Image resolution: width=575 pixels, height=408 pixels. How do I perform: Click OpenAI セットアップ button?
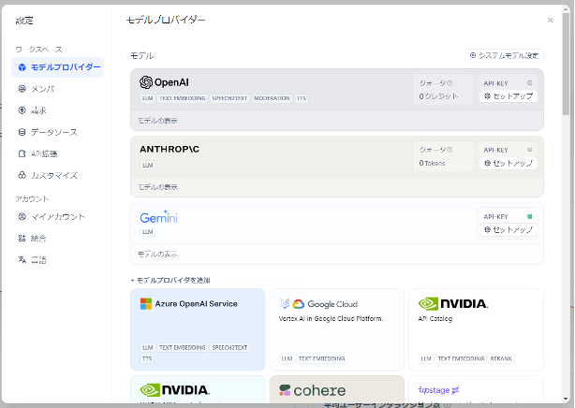pyautogui.click(x=509, y=96)
